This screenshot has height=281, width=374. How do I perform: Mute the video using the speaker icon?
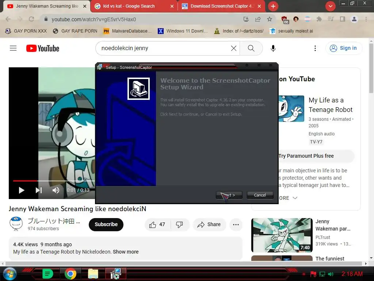click(x=56, y=190)
